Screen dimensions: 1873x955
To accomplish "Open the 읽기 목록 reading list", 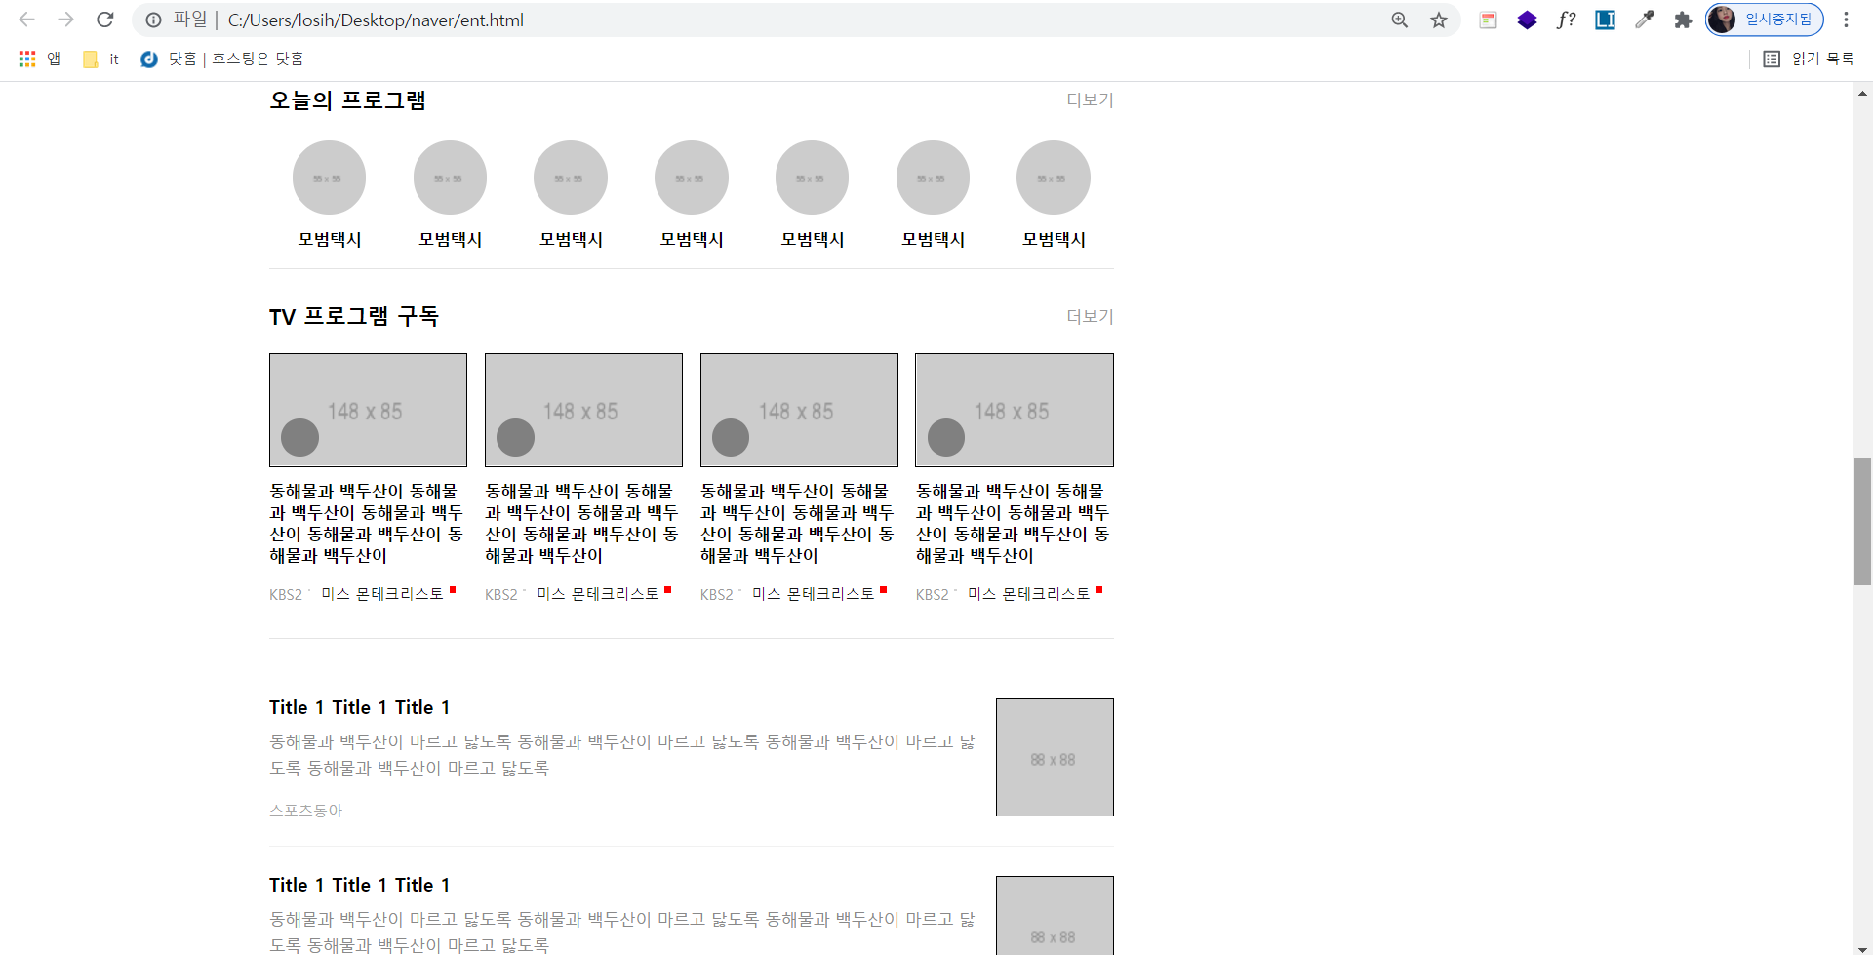I will (1809, 59).
